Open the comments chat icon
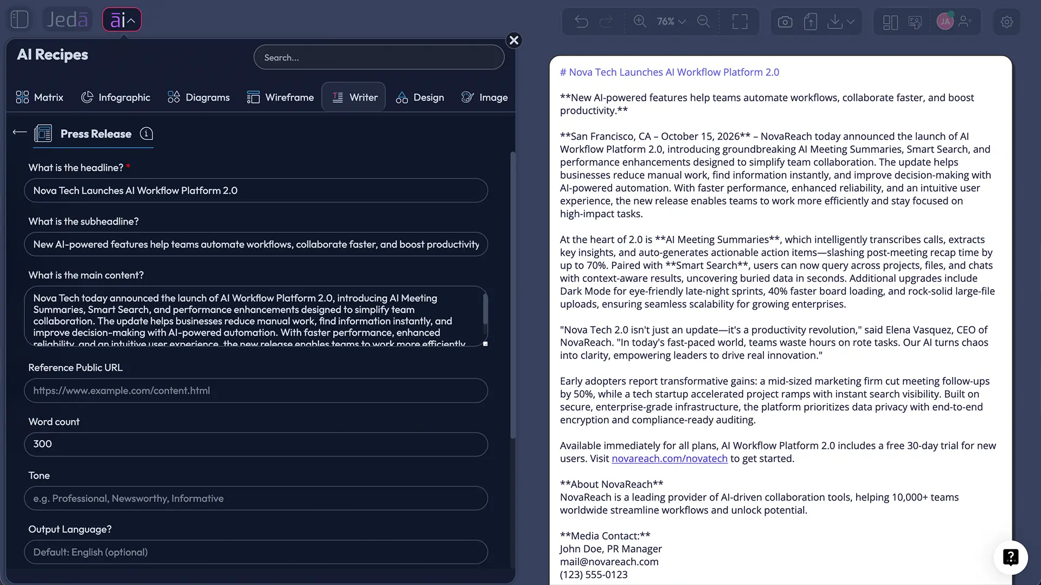This screenshot has width=1041, height=585. 915,22
